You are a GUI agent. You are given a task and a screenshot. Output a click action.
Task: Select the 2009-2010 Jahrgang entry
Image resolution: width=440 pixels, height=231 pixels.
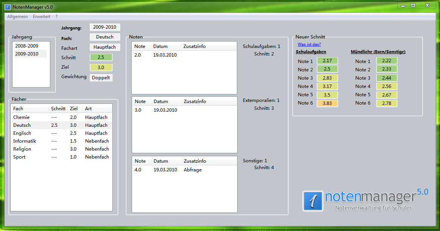[26, 54]
